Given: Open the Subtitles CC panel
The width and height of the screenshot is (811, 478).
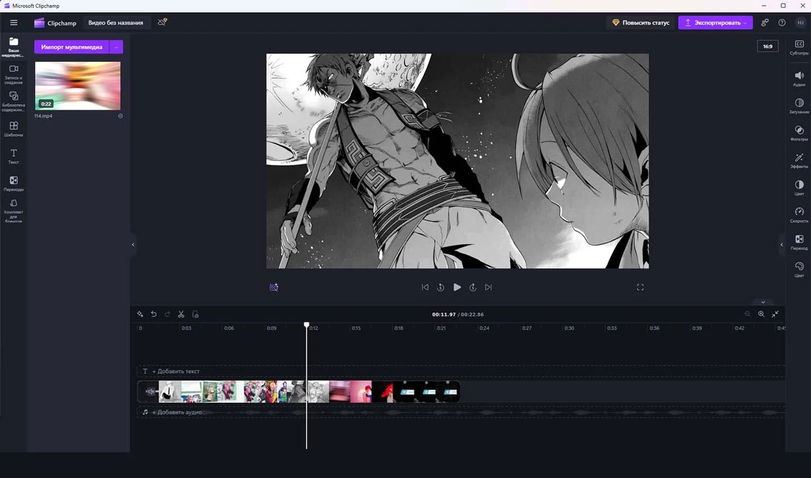Looking at the screenshot, I should pyautogui.click(x=799, y=47).
